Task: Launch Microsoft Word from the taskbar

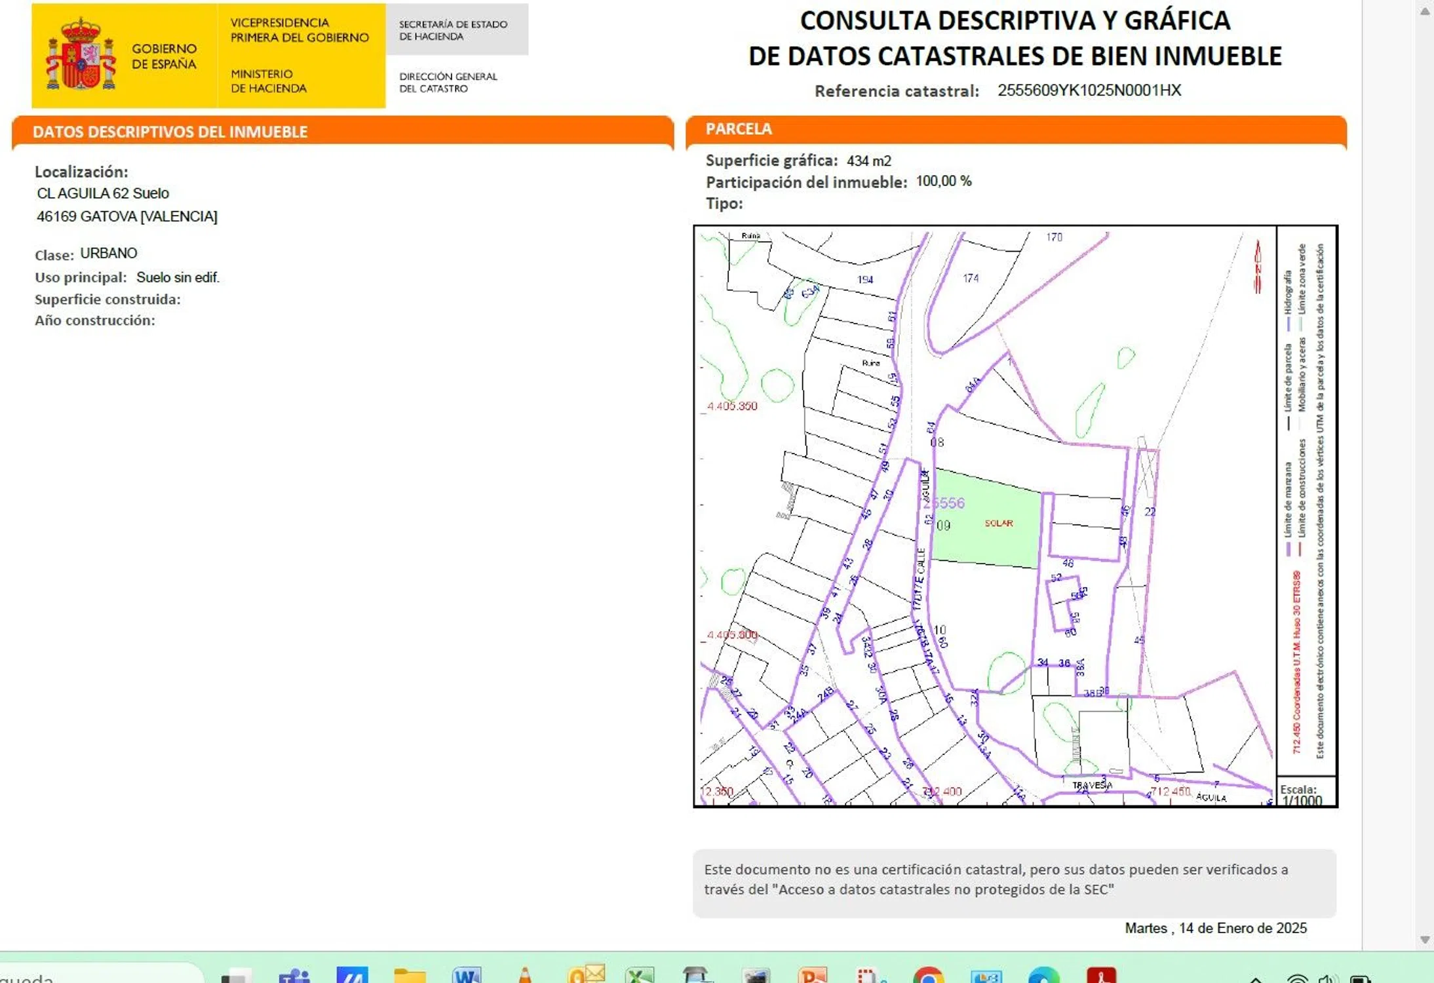Action: (467, 976)
